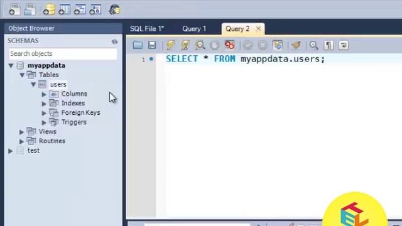Select the Foreign Keys tree item
The width and height of the screenshot is (402, 226).
click(81, 113)
